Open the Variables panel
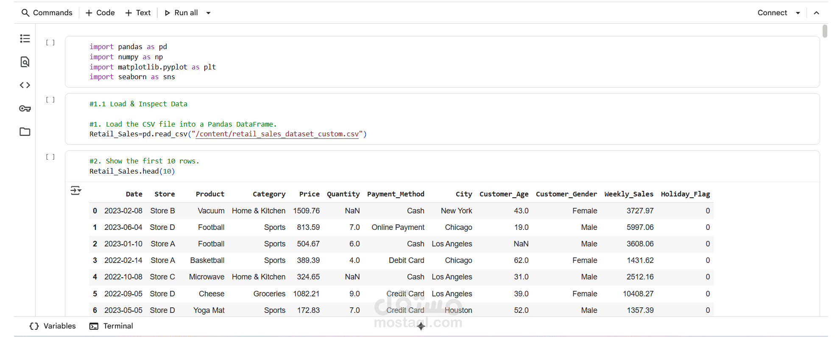 coord(53,326)
